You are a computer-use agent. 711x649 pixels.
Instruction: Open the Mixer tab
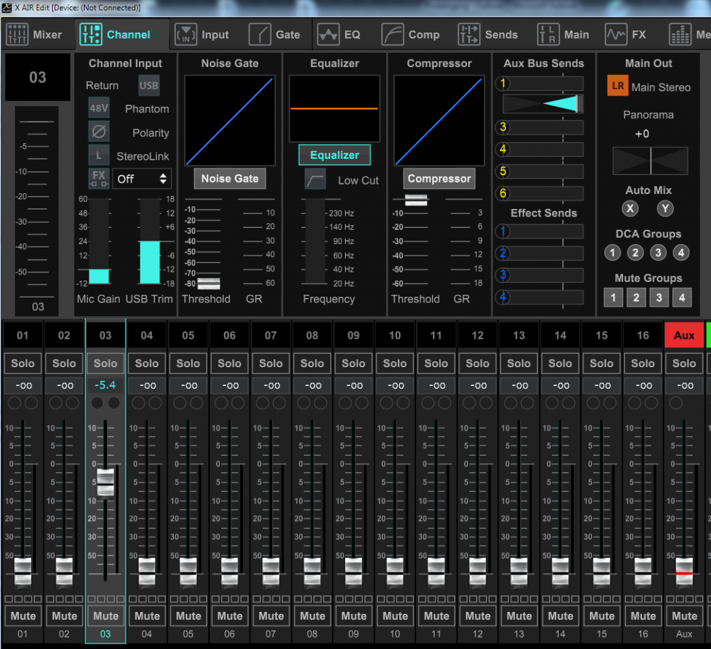[x=34, y=34]
